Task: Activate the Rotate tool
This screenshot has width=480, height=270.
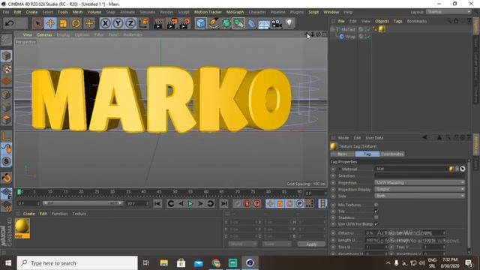Action: tap(76, 23)
